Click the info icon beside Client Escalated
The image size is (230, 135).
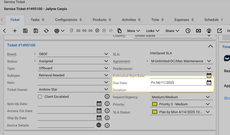(107, 96)
